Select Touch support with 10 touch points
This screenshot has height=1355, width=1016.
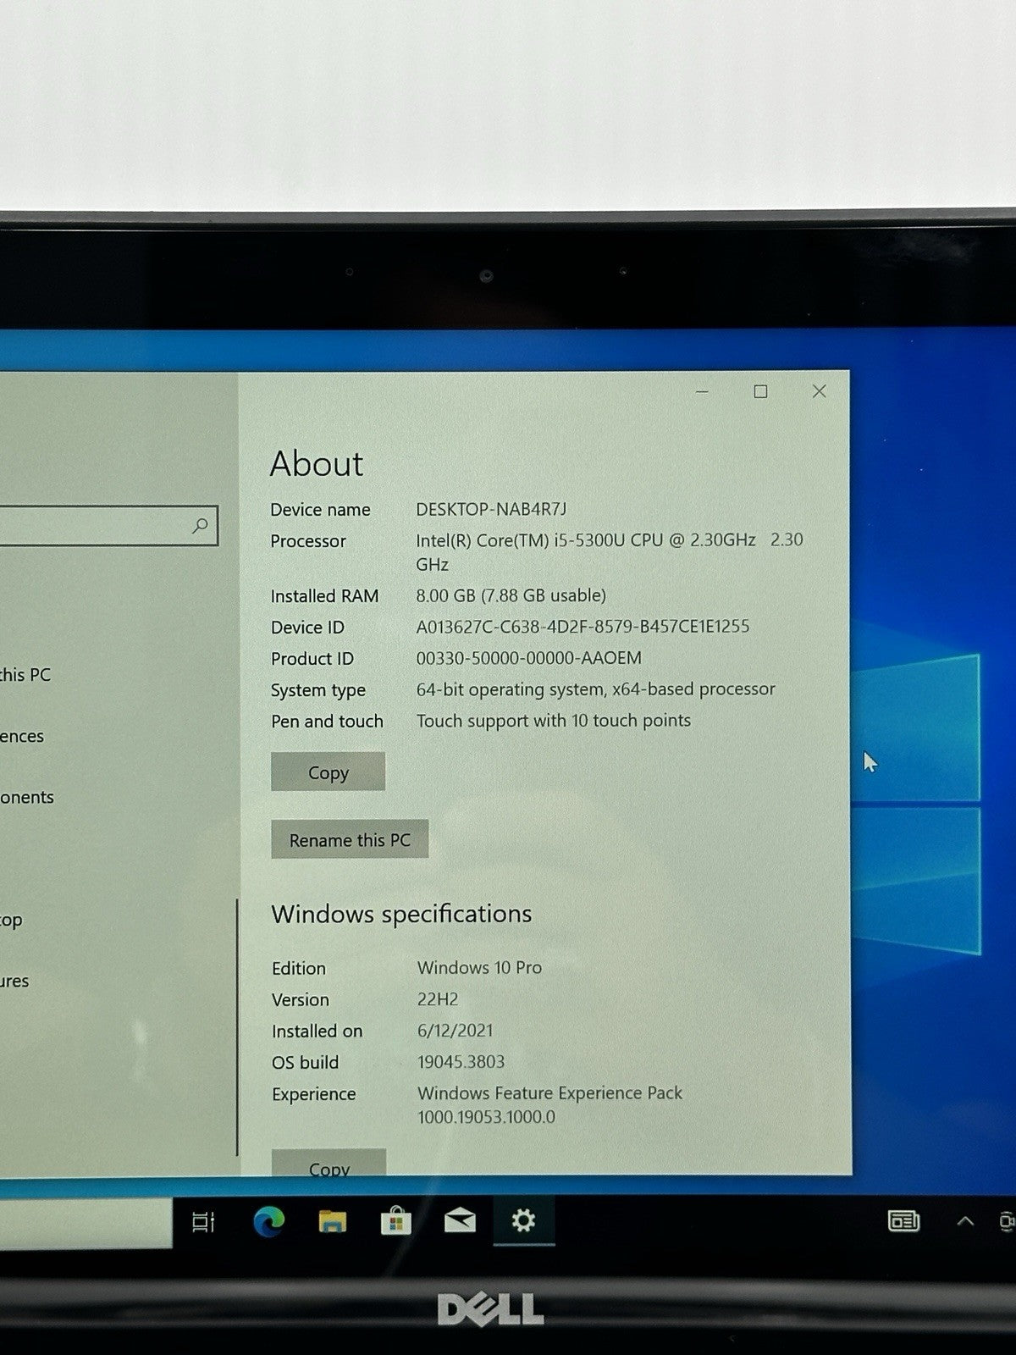(x=553, y=721)
